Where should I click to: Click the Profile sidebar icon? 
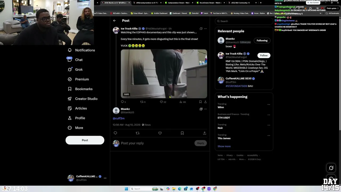point(70,118)
